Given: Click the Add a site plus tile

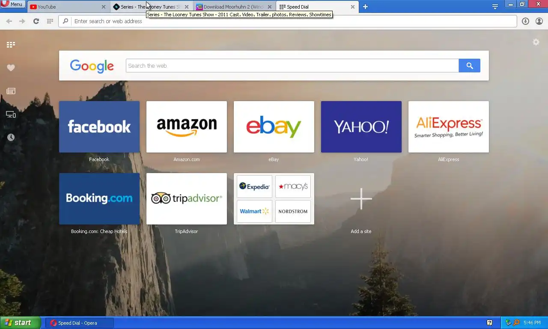Looking at the screenshot, I should click(x=361, y=199).
